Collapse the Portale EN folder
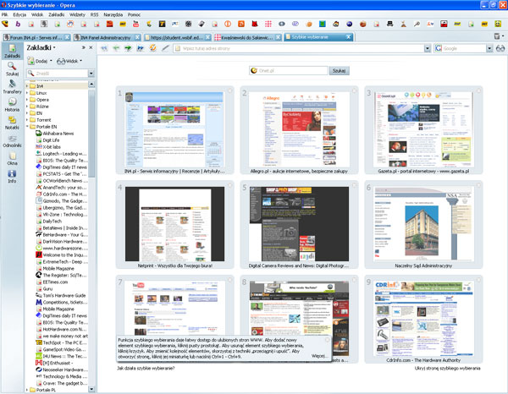This screenshot has width=508, height=394. coord(27,127)
